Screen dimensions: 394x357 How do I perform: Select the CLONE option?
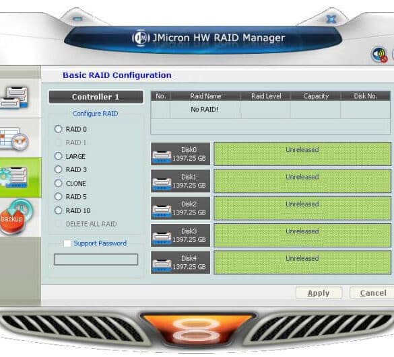[58, 183]
